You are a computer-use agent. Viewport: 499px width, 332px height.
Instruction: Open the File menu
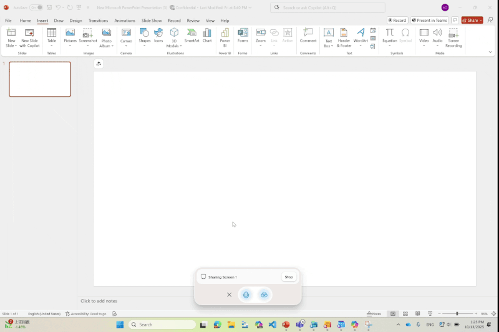[8, 21]
